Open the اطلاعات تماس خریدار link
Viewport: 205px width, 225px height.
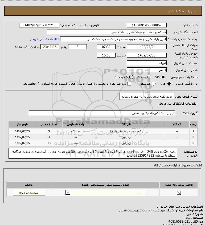click(45, 39)
